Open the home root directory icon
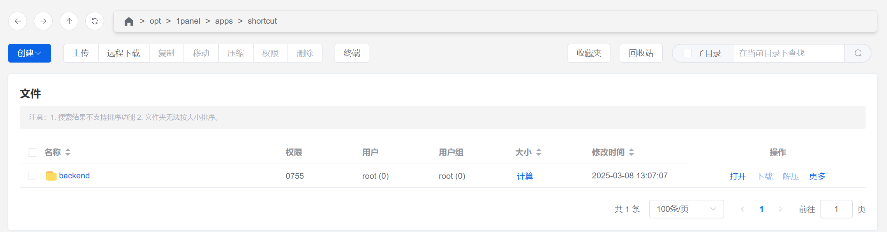The image size is (887, 232). pyautogui.click(x=129, y=21)
